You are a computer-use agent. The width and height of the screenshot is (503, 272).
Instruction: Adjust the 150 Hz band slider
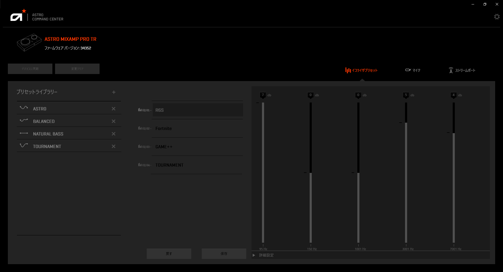pos(311,173)
